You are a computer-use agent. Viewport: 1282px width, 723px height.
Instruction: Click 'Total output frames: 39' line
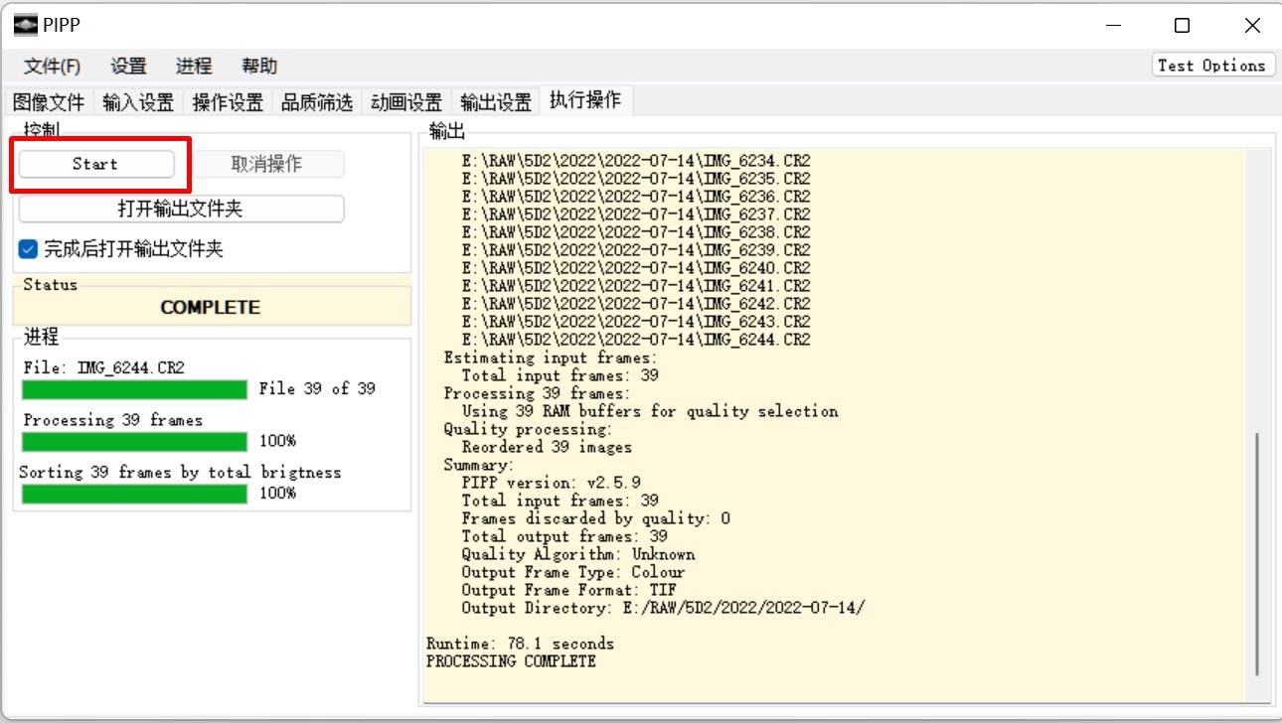pyautogui.click(x=564, y=536)
